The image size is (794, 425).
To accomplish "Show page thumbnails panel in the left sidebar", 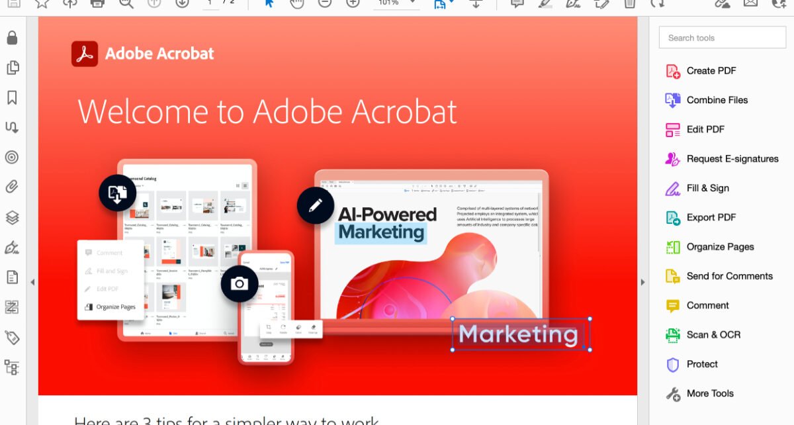I will pyautogui.click(x=12, y=68).
